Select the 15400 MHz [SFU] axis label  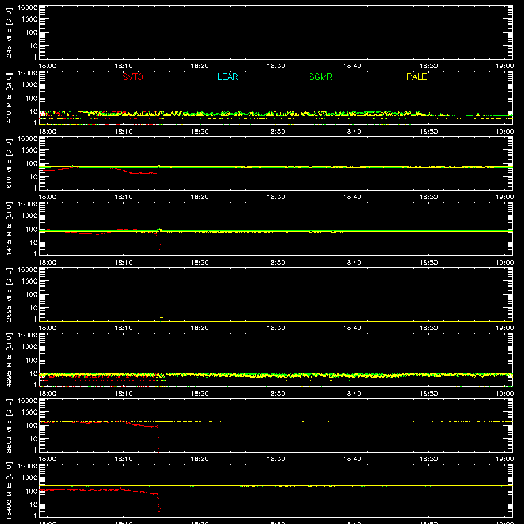(9, 491)
